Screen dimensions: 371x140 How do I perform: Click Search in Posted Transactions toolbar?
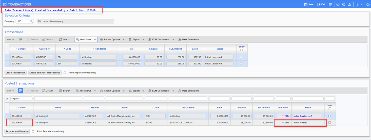pos(65,91)
